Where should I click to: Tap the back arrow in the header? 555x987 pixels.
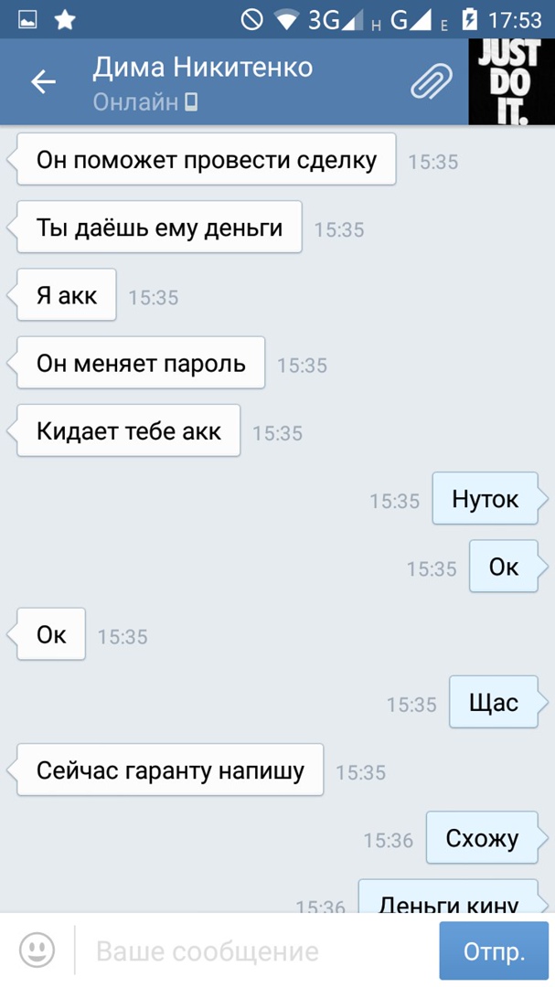[x=43, y=82]
